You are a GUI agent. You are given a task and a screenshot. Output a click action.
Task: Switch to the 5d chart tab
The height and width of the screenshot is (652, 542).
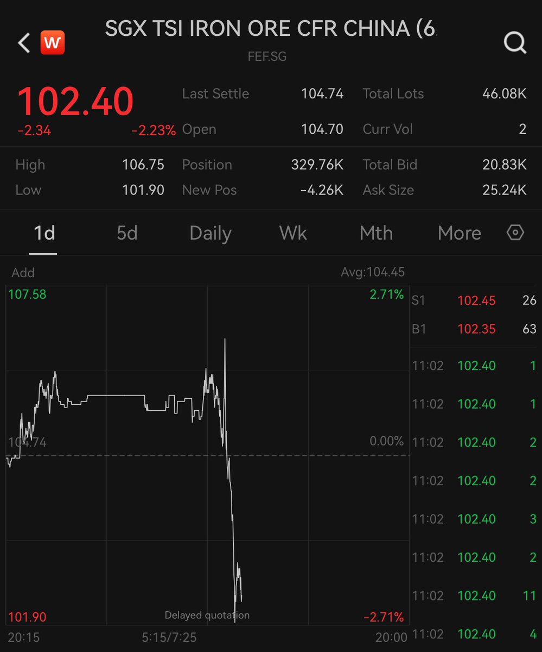tap(127, 233)
